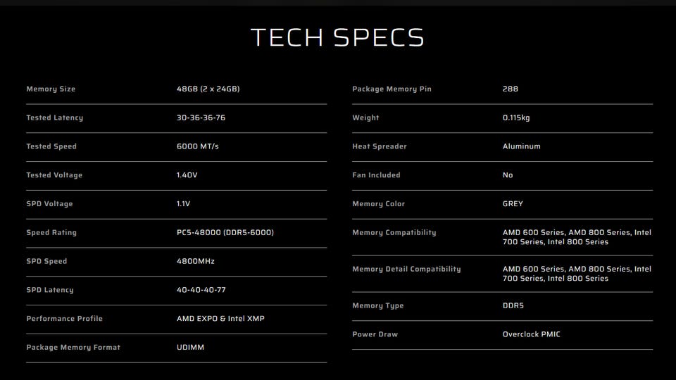Click the Tested Speed 6000 MT/s value
Screen dimensions: 676x380
pyautogui.click(x=197, y=146)
